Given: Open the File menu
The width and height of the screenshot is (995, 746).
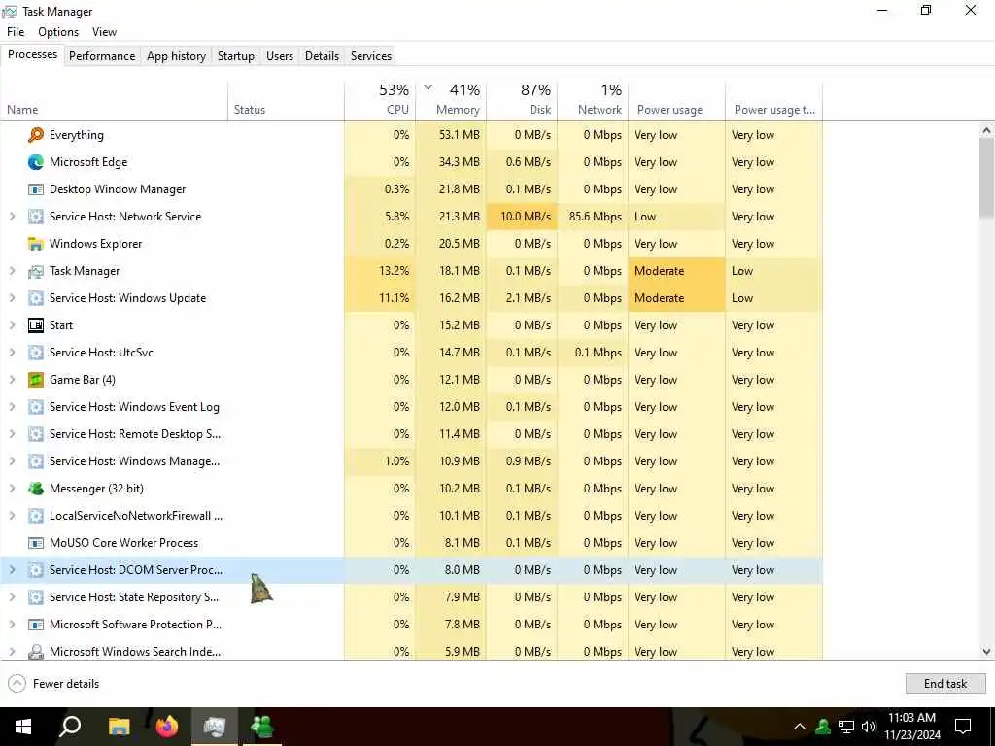Looking at the screenshot, I should 16,32.
